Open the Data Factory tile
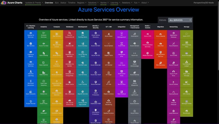This screenshot has width=219, height=124. point(44,73)
